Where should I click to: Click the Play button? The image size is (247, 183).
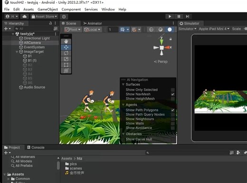[x=170, y=17]
